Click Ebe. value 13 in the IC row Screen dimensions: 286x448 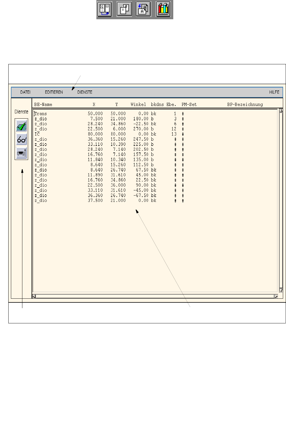(174, 134)
